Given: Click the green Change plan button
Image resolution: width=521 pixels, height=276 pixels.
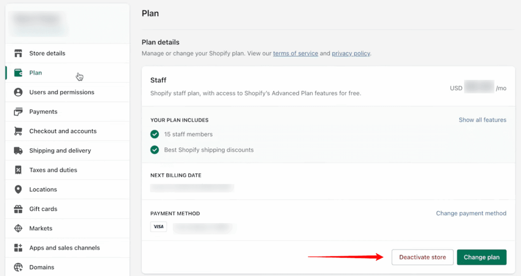Looking at the screenshot, I should click(x=481, y=257).
